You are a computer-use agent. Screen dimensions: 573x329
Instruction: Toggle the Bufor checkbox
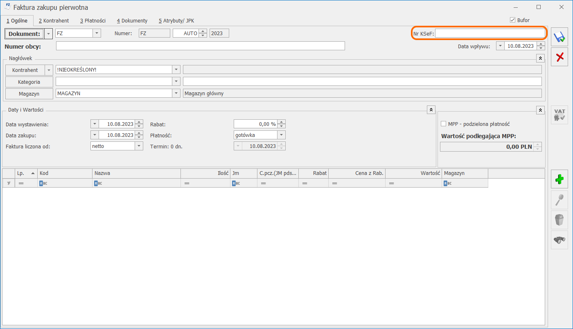click(512, 20)
